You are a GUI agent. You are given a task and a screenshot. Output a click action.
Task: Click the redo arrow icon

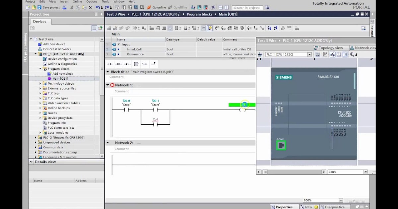click(106, 7)
